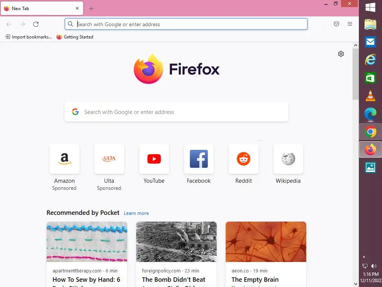Open the Photos app from taskbar
The height and width of the screenshot is (287, 382).
(x=370, y=167)
